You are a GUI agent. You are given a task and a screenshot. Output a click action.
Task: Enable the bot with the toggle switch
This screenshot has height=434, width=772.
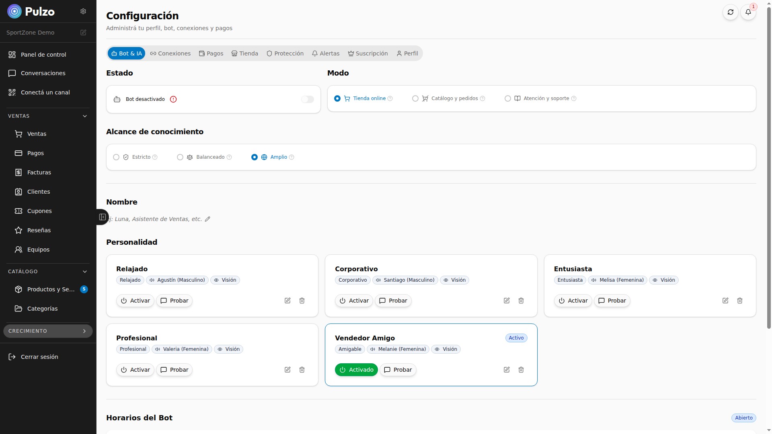tap(308, 99)
